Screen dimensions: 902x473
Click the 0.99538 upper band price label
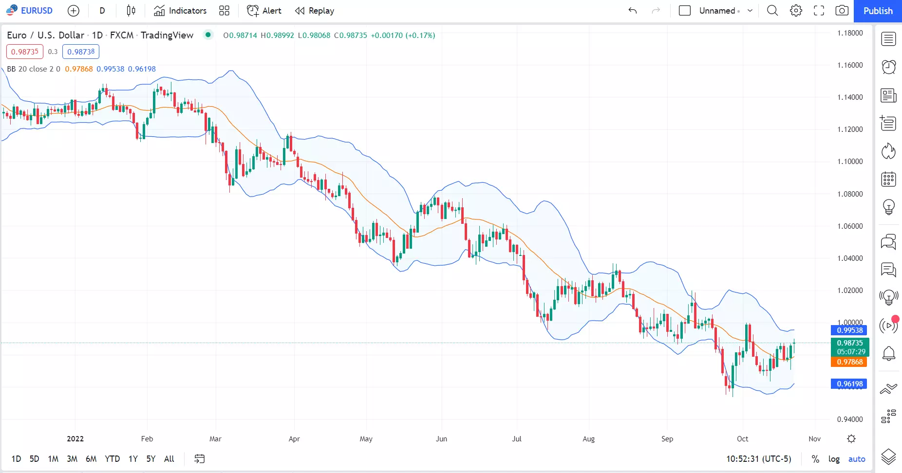coord(849,330)
